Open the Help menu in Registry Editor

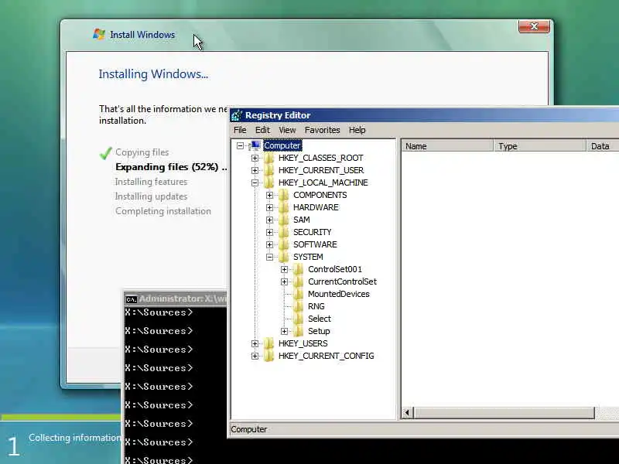pyautogui.click(x=357, y=130)
